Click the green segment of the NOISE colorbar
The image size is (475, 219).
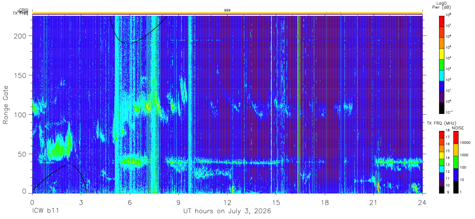(456, 162)
